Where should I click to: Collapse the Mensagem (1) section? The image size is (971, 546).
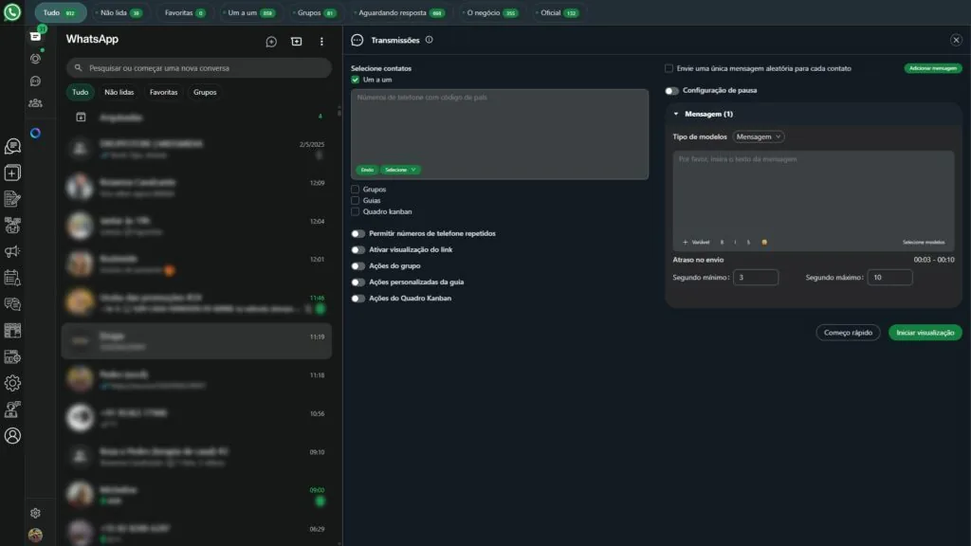676,114
